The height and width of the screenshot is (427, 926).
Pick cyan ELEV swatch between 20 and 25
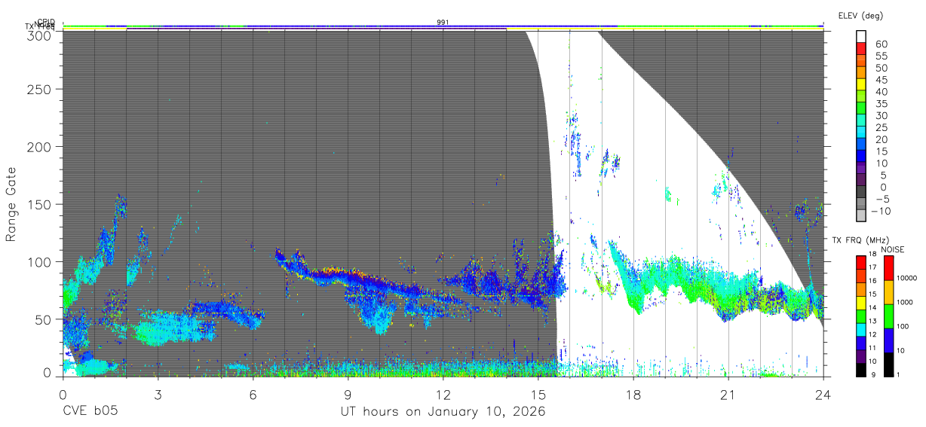[x=862, y=133]
